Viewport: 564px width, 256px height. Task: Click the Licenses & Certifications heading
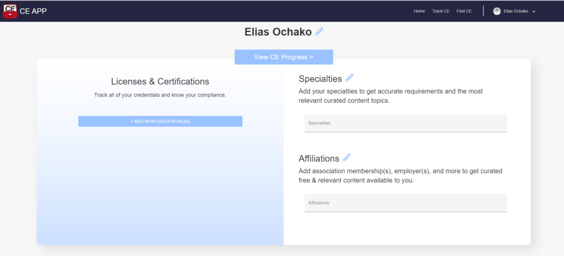[160, 81]
